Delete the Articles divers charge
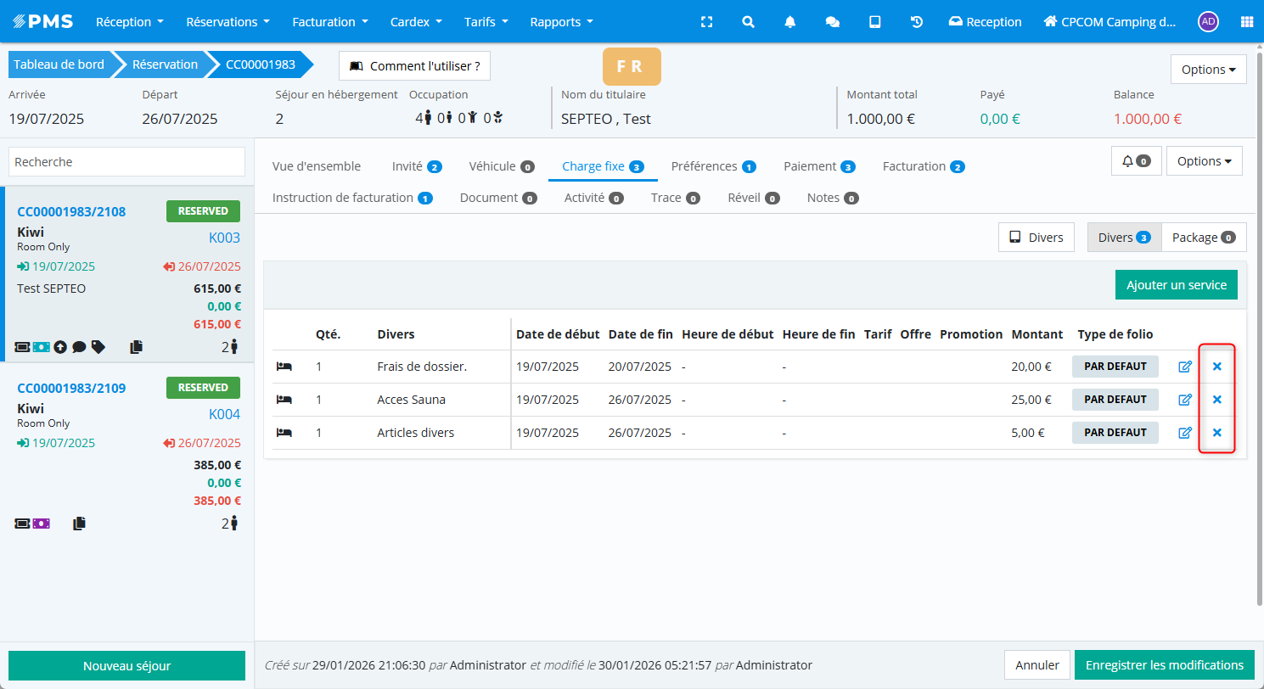1264x689 pixels. click(1216, 433)
